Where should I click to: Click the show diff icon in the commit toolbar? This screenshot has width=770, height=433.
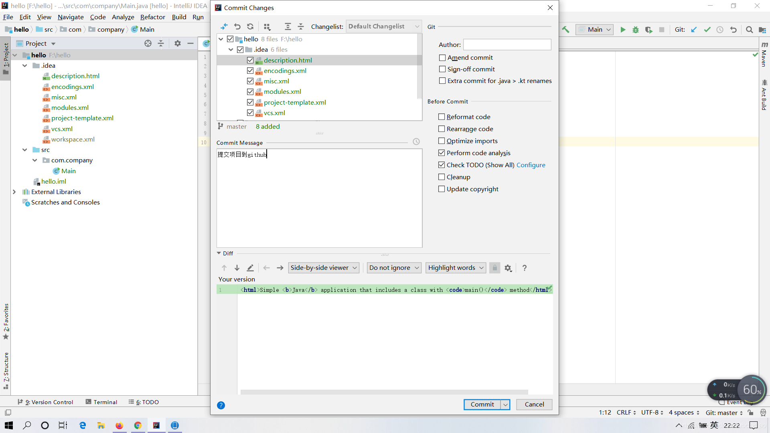point(224,26)
